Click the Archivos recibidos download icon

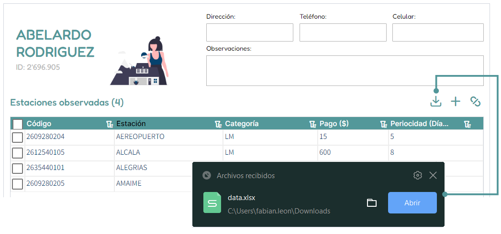(207, 175)
